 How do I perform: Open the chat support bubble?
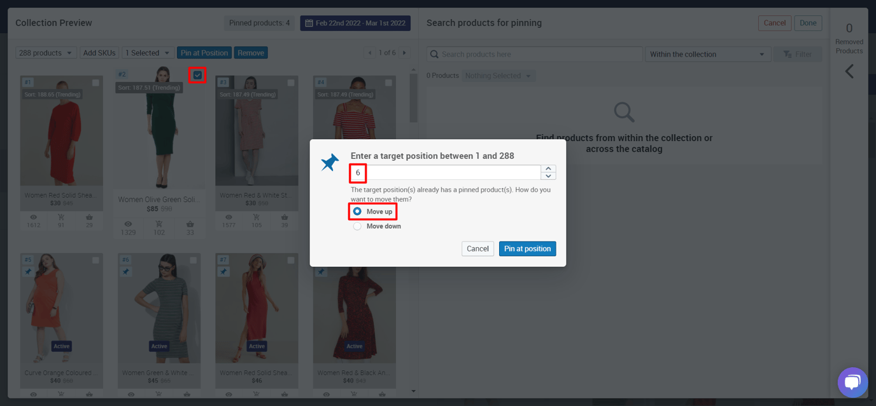(x=852, y=382)
